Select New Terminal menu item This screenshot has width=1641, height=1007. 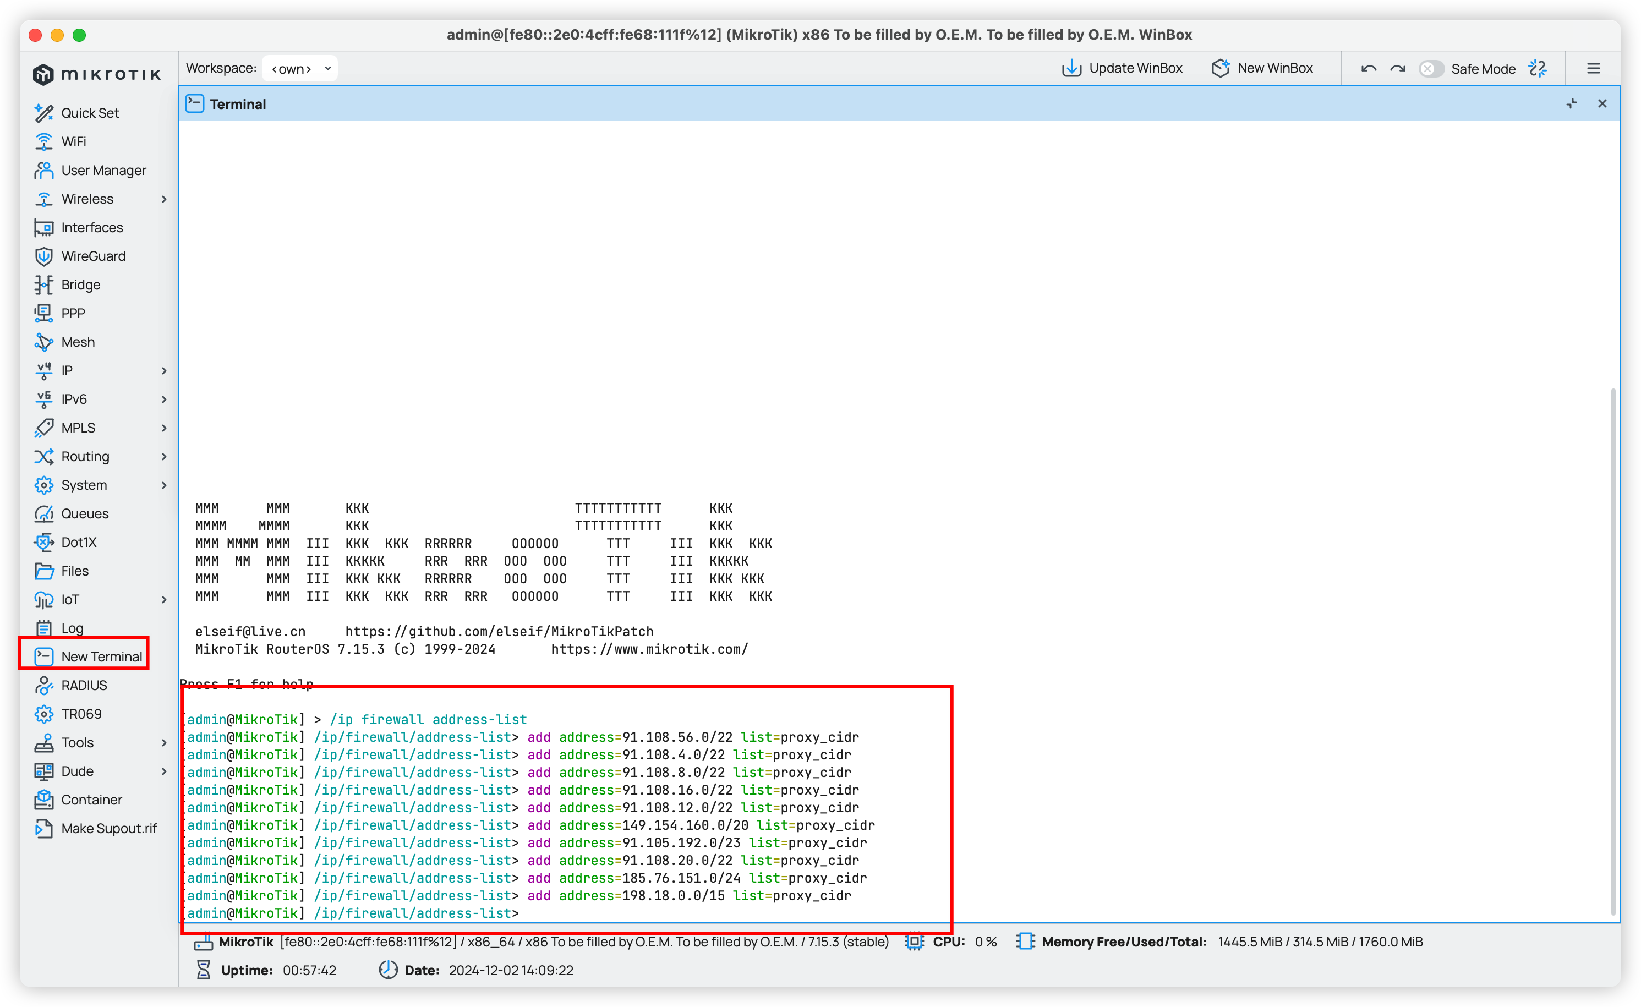click(89, 658)
